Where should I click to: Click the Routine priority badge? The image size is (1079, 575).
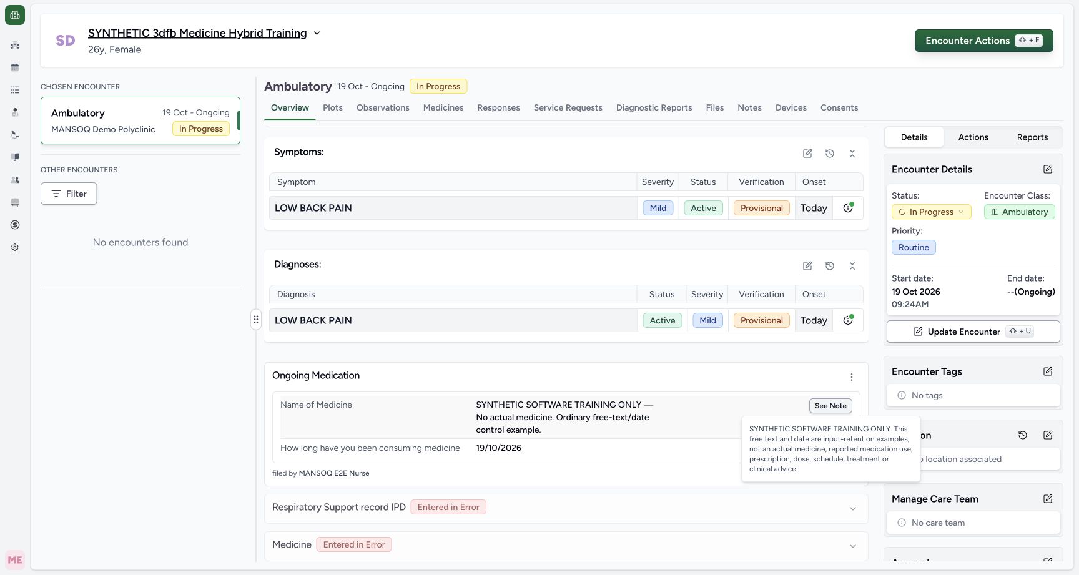click(914, 247)
